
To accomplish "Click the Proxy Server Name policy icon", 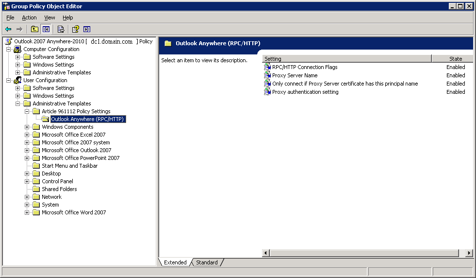I will (267, 75).
